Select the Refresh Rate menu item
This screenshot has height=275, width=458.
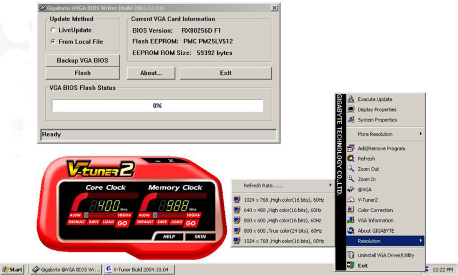[283, 186]
